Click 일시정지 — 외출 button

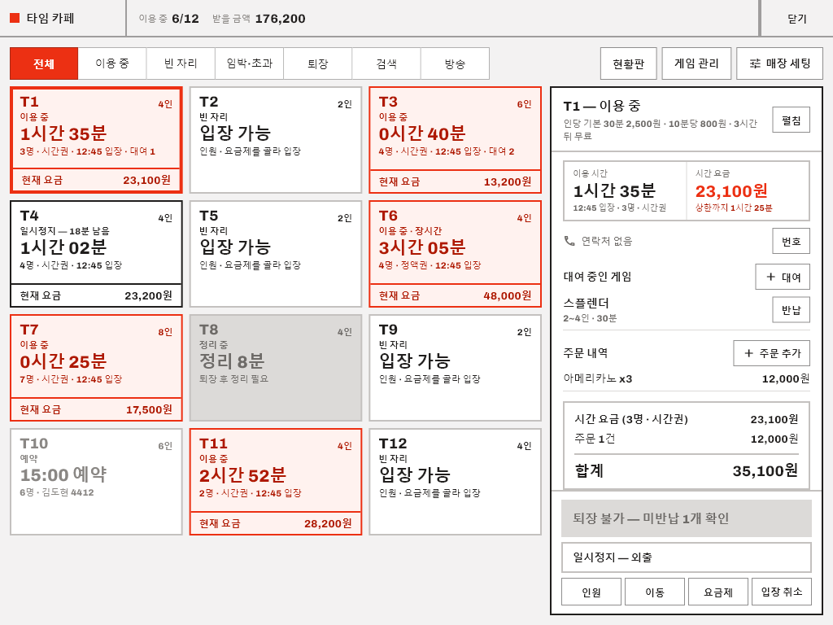coord(687,557)
